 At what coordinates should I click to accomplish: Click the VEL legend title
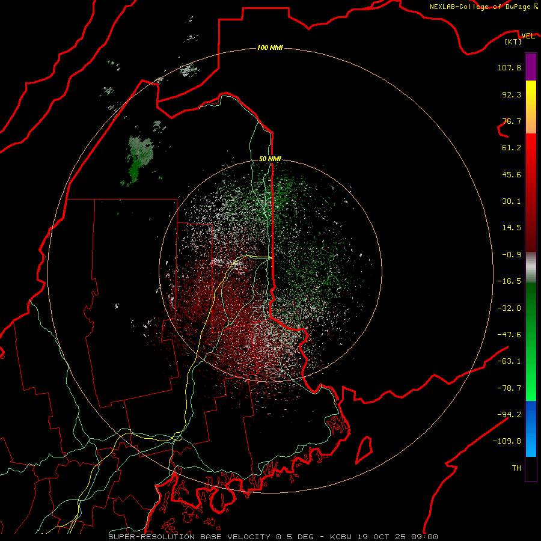click(528, 35)
